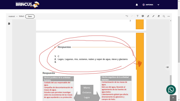Click the Antonia user avatar
This screenshot has width=180, height=101.
click(x=143, y=5)
